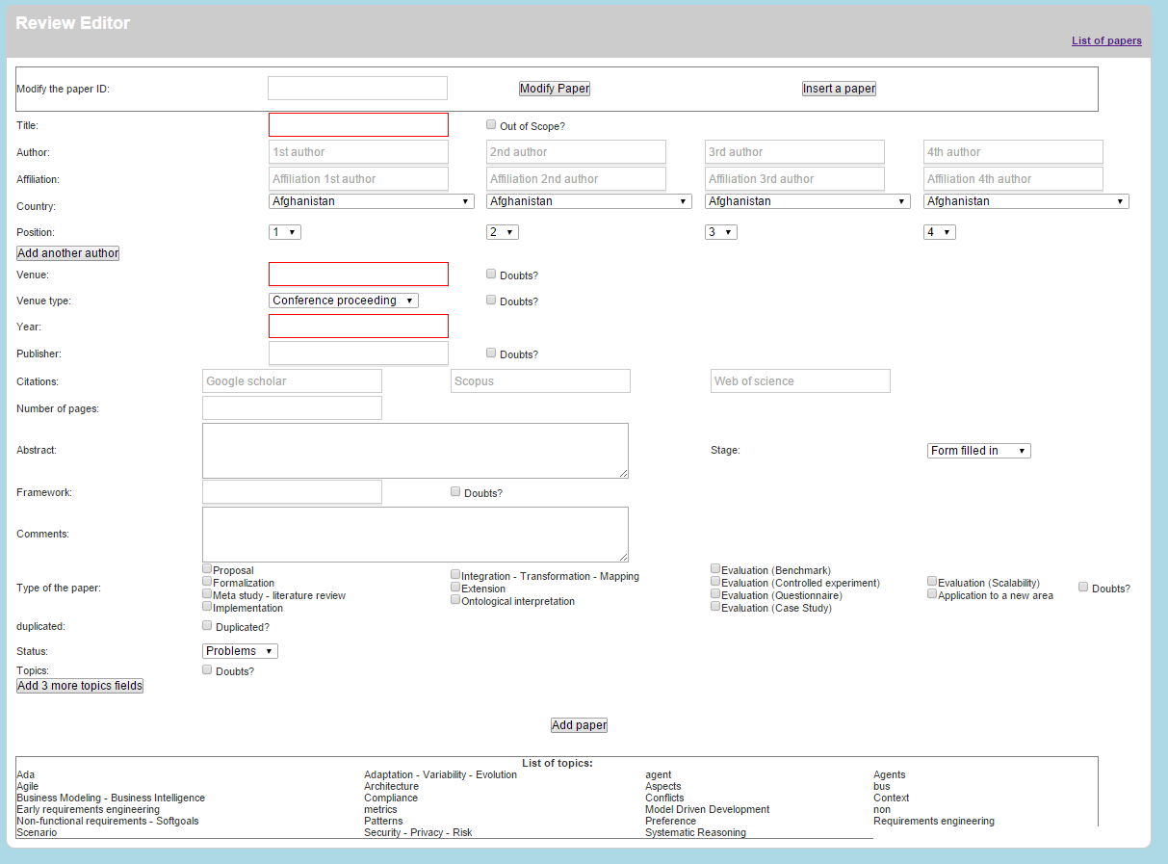This screenshot has width=1168, height=864.
Task: Click the Affiliation 1st author field
Action: 358,179
